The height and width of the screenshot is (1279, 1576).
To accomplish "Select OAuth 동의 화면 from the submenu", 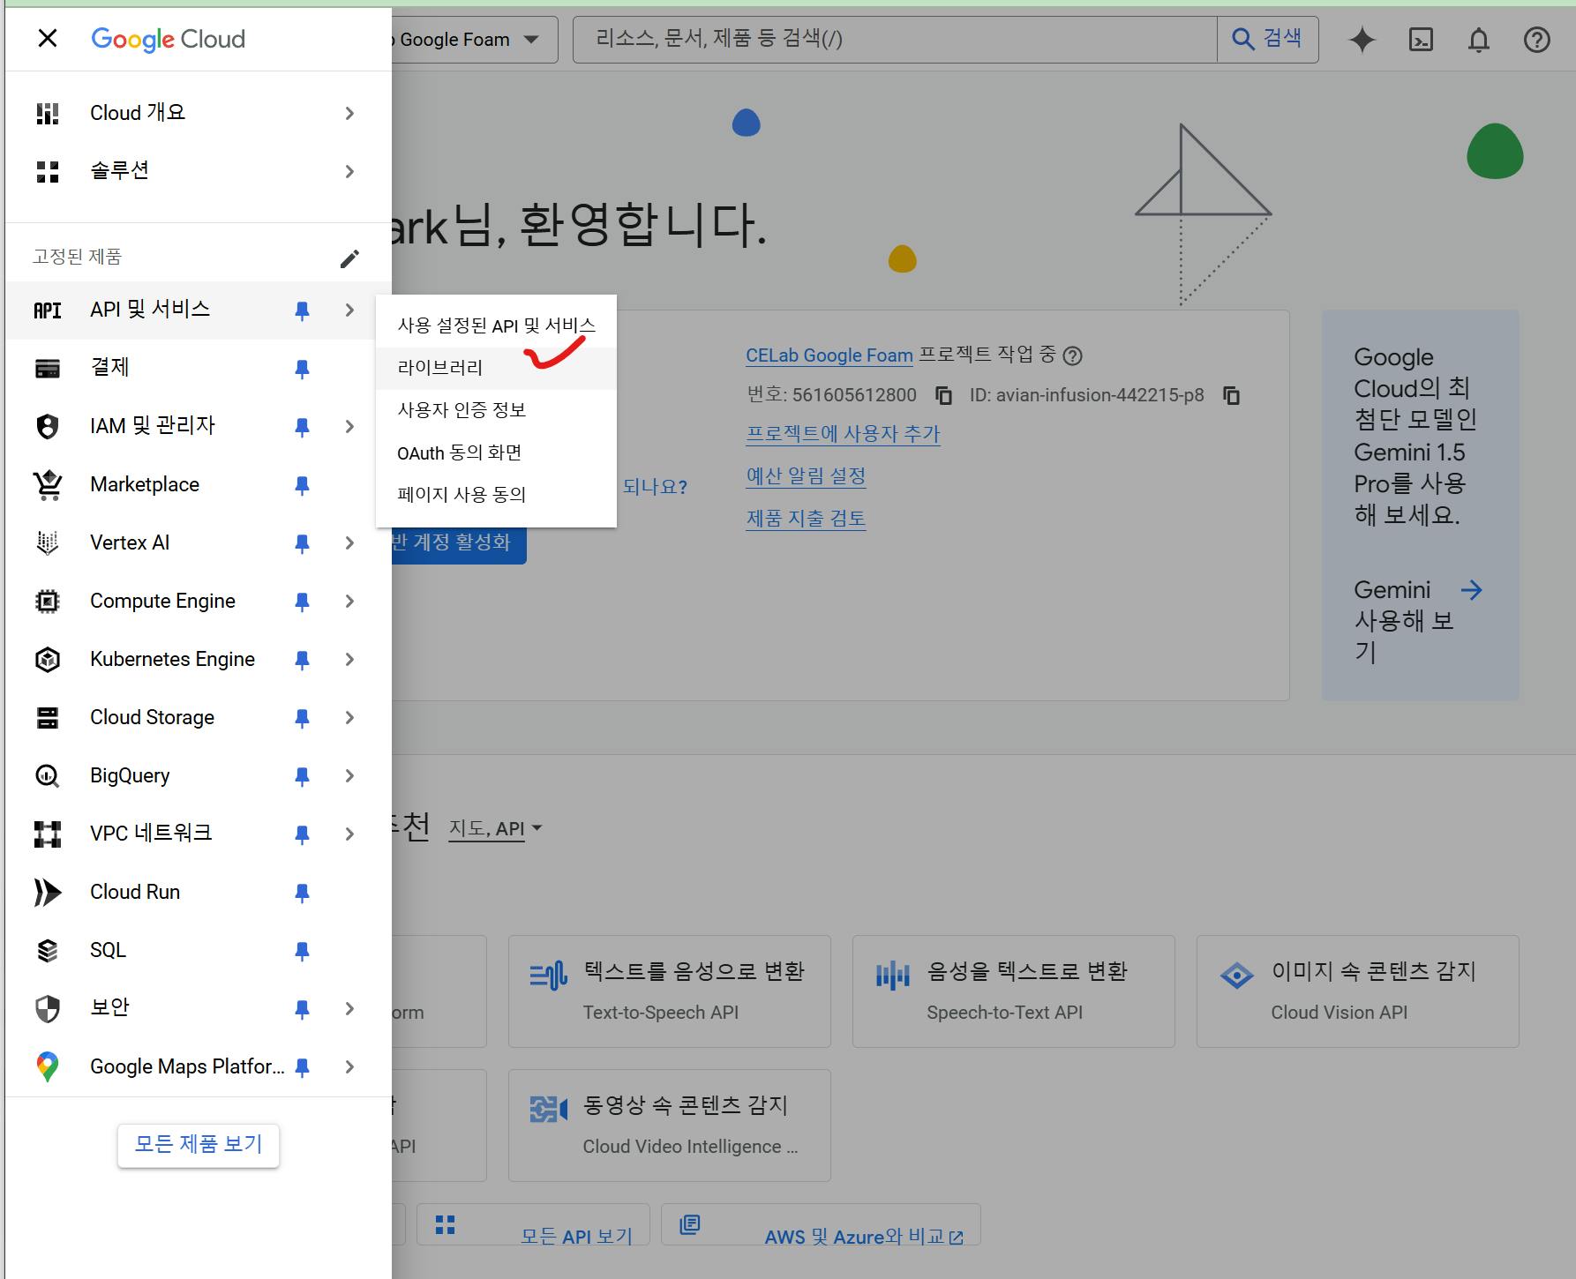I will (496, 453).
